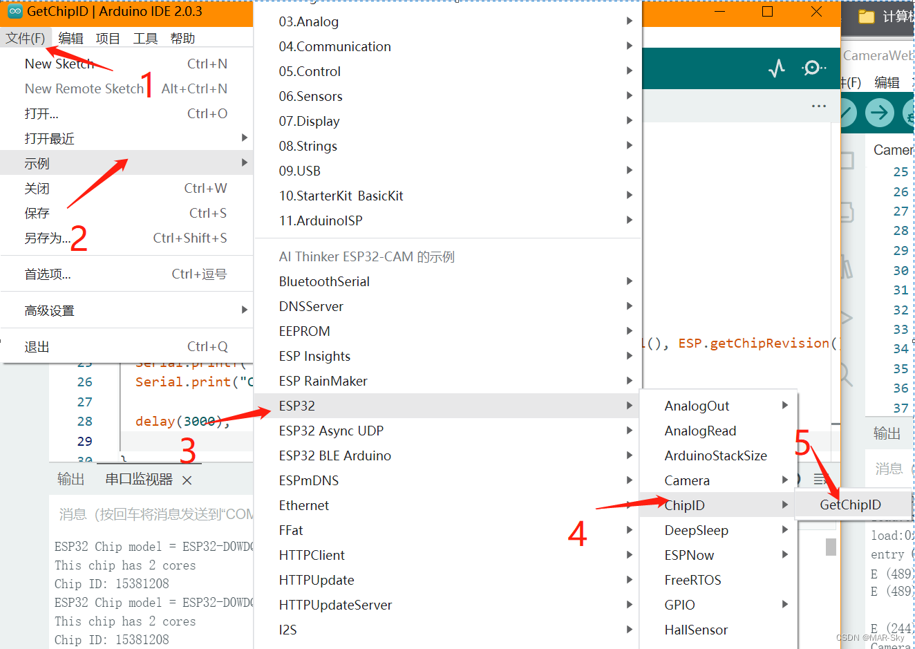This screenshot has height=649, width=915.
Task: Expand 08.Strings examples
Action: click(x=448, y=146)
